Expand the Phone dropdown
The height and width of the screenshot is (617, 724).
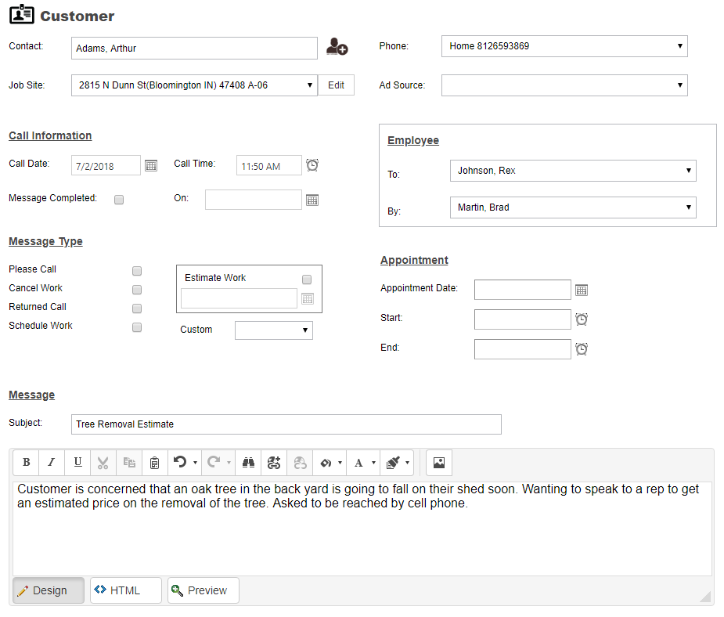pos(564,46)
